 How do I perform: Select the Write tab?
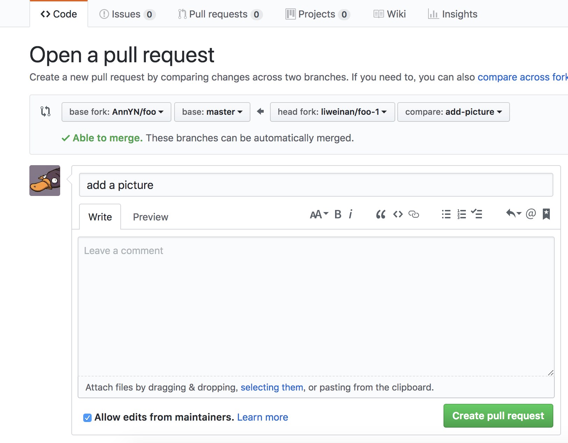click(x=100, y=217)
